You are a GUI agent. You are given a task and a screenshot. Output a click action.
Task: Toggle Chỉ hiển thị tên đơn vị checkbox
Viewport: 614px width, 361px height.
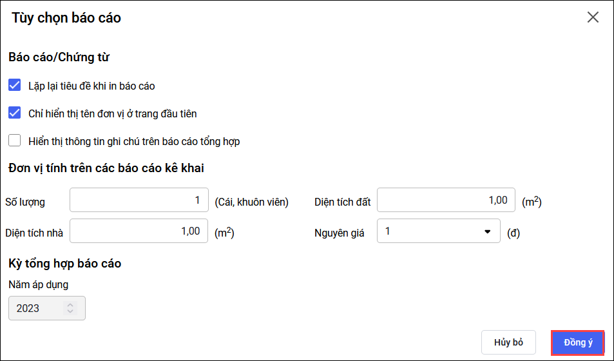(15, 113)
